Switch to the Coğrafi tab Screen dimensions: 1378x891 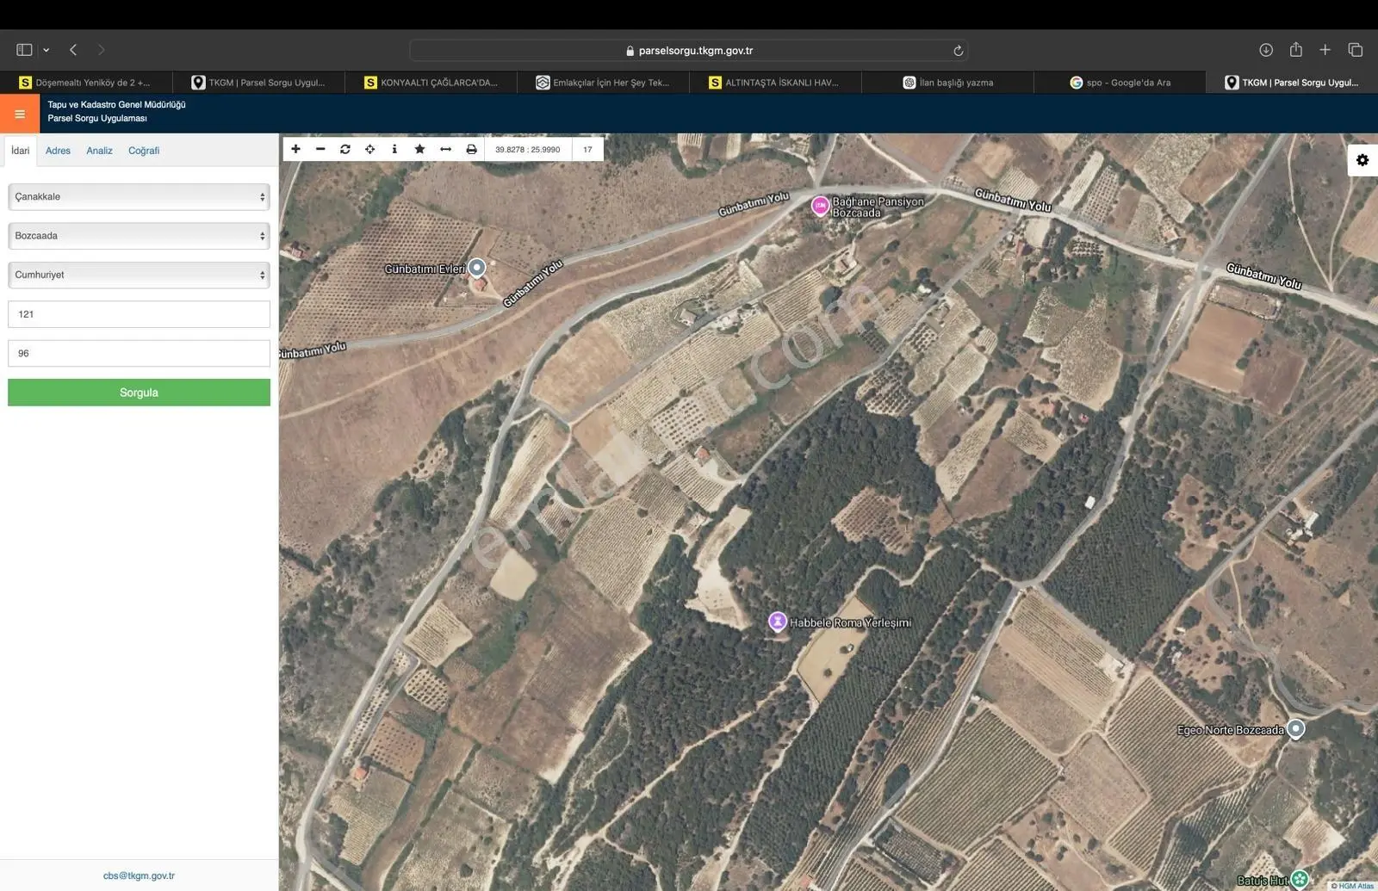pos(144,151)
